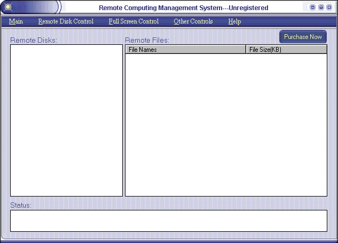Sort by the File Names column header
Image resolution: width=338 pixels, height=243 pixels.
[x=185, y=50]
